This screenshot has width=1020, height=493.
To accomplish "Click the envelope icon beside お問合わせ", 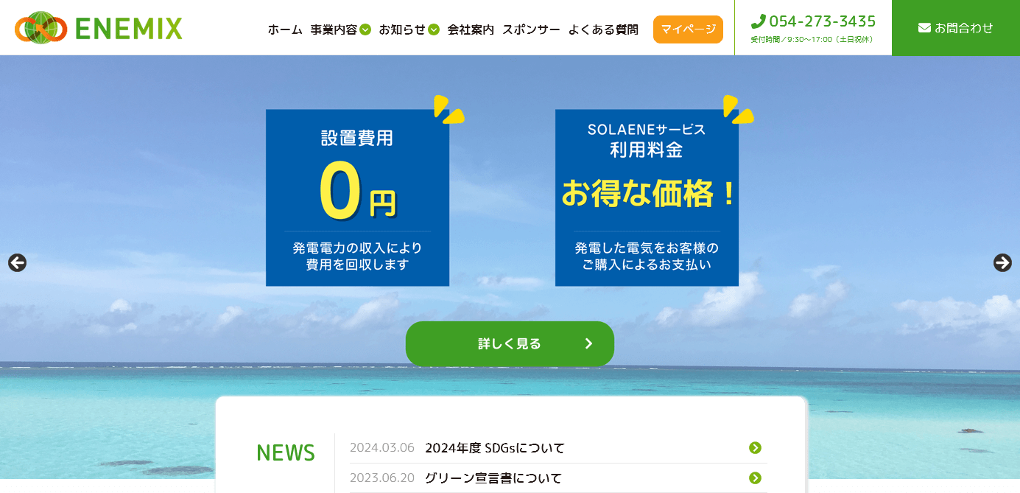I will click(924, 28).
